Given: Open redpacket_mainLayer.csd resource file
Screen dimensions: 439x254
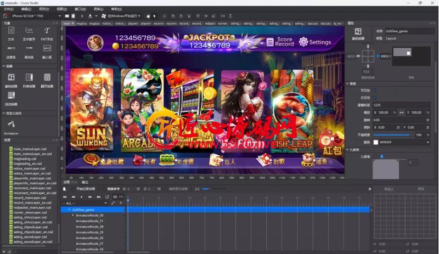Looking at the screenshot, I should [32, 207].
